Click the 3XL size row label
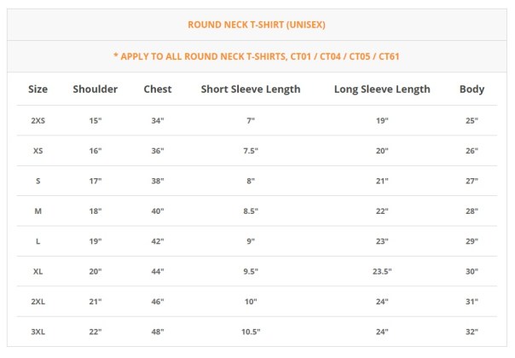The height and width of the screenshot is (358, 515). click(x=38, y=332)
